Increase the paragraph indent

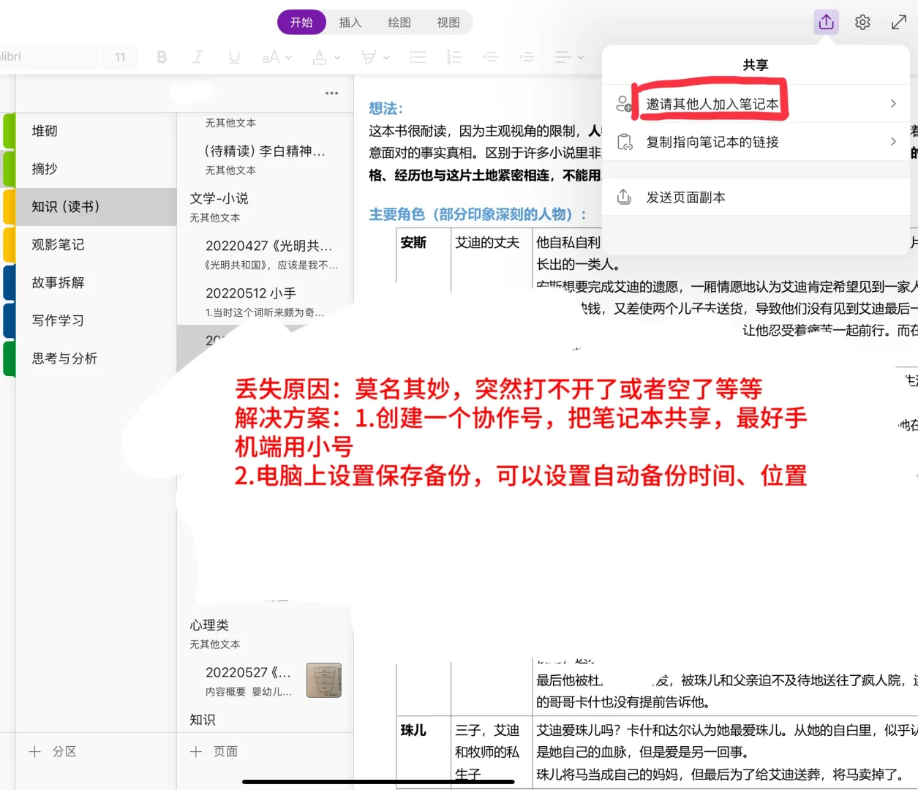(x=527, y=56)
